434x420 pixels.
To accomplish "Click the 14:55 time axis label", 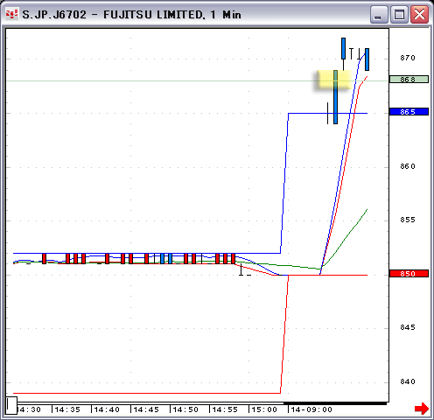I will click(x=225, y=409).
